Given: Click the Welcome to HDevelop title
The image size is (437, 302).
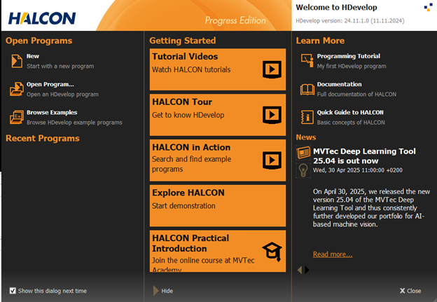Looking at the screenshot, I should click(x=336, y=7).
